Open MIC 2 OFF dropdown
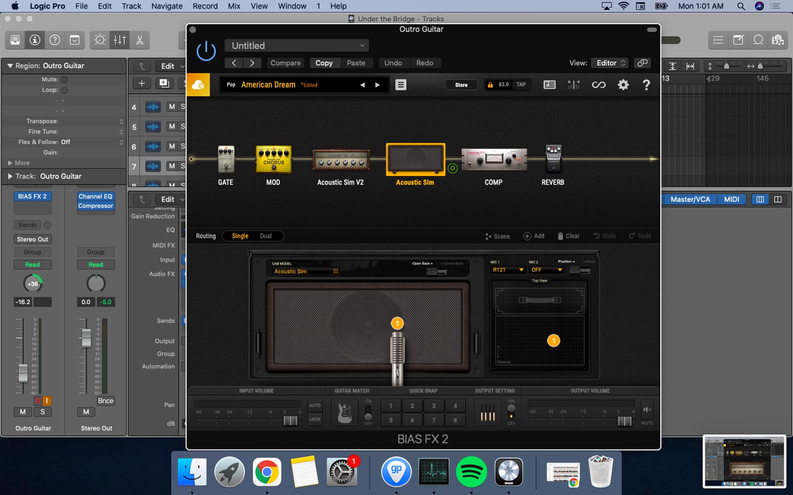The width and height of the screenshot is (793, 495). click(x=546, y=270)
